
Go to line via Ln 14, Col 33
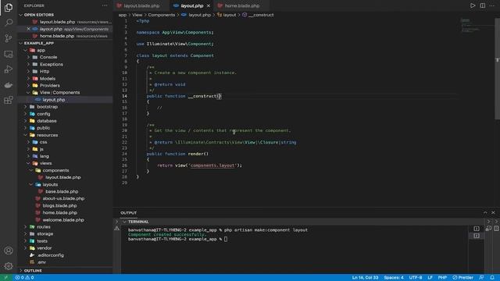365,278
